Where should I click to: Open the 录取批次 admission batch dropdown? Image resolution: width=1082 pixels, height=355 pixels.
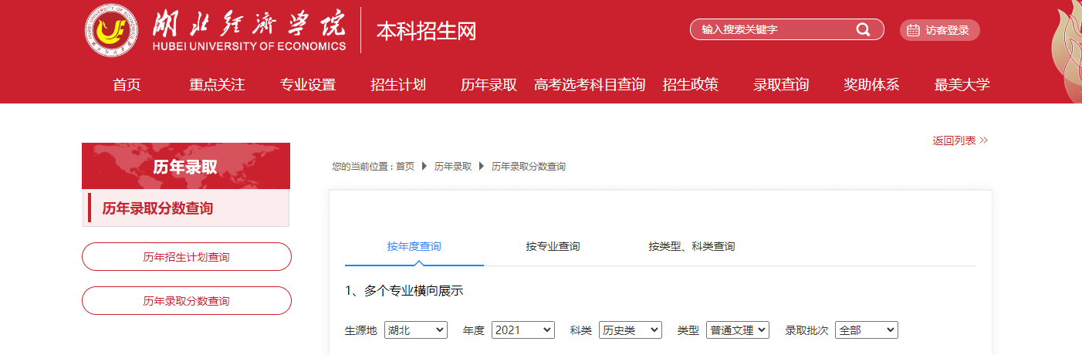click(x=866, y=330)
